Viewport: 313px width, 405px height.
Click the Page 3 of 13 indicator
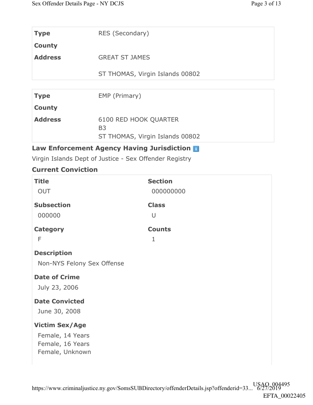point(265,4)
